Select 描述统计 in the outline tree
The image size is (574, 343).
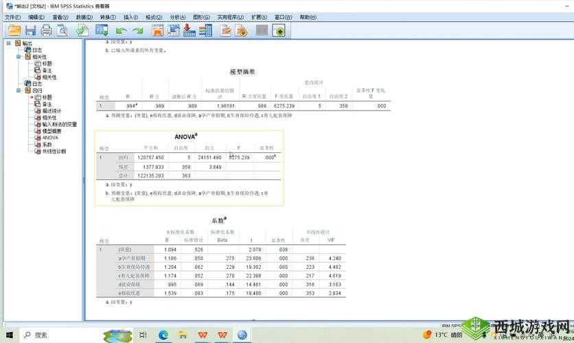(x=51, y=110)
